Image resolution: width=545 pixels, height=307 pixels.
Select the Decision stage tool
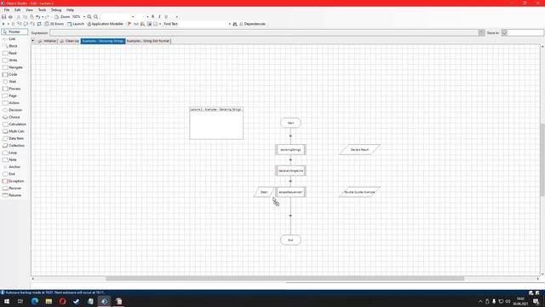[x=12, y=110]
